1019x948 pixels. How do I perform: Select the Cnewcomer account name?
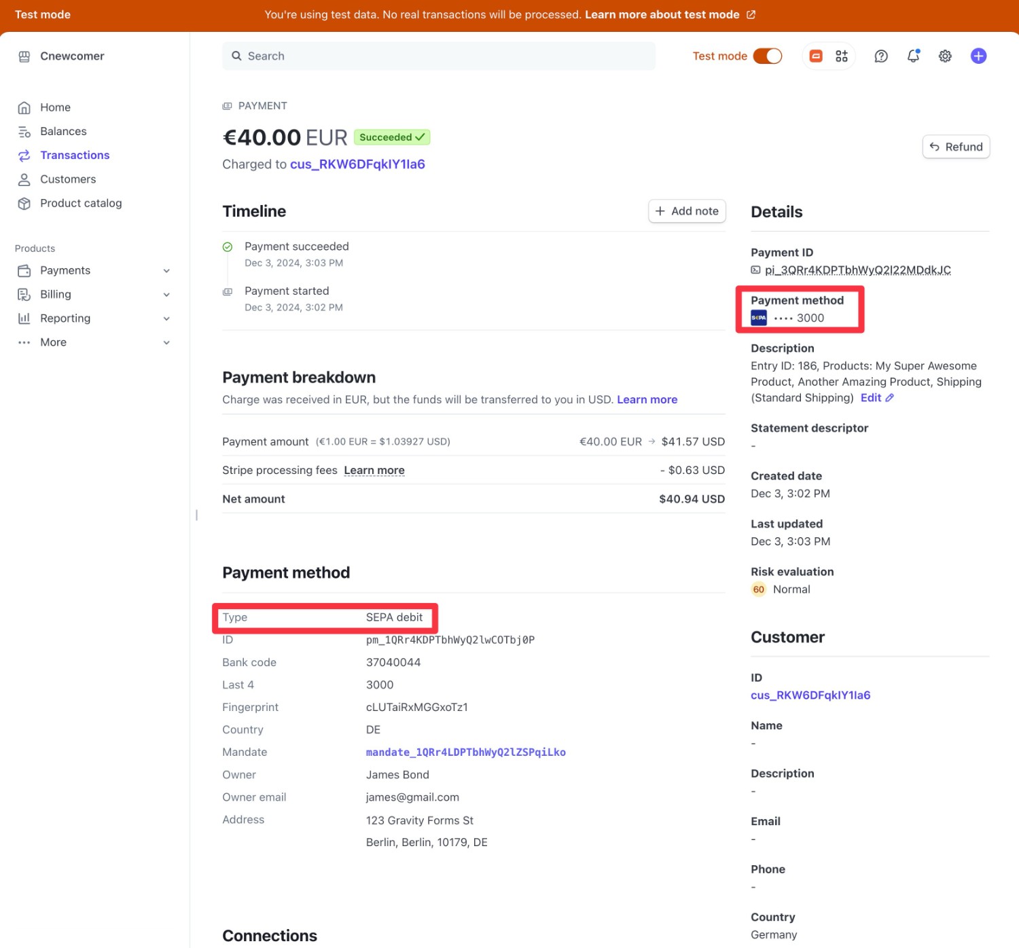72,56
